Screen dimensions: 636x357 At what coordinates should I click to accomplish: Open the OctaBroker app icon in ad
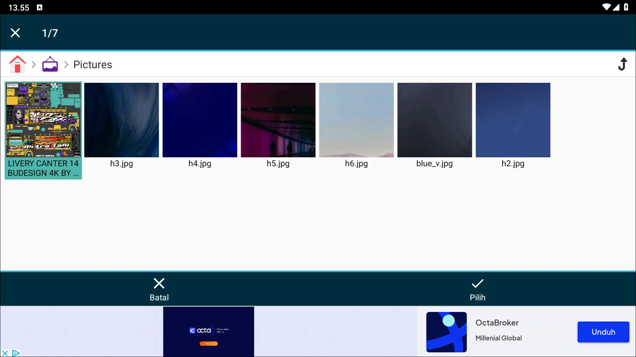[446, 332]
